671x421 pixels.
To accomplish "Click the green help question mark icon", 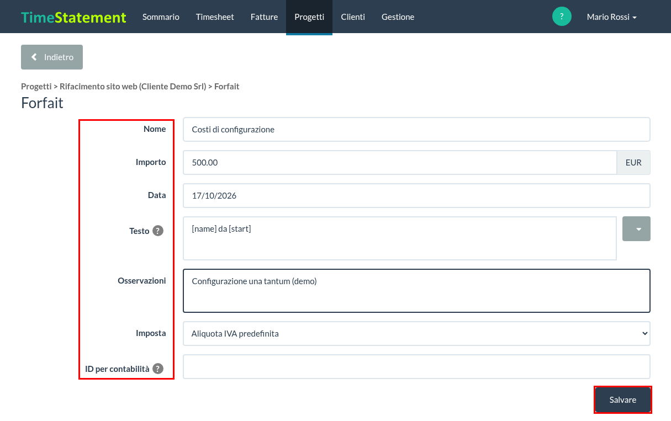I will [562, 17].
